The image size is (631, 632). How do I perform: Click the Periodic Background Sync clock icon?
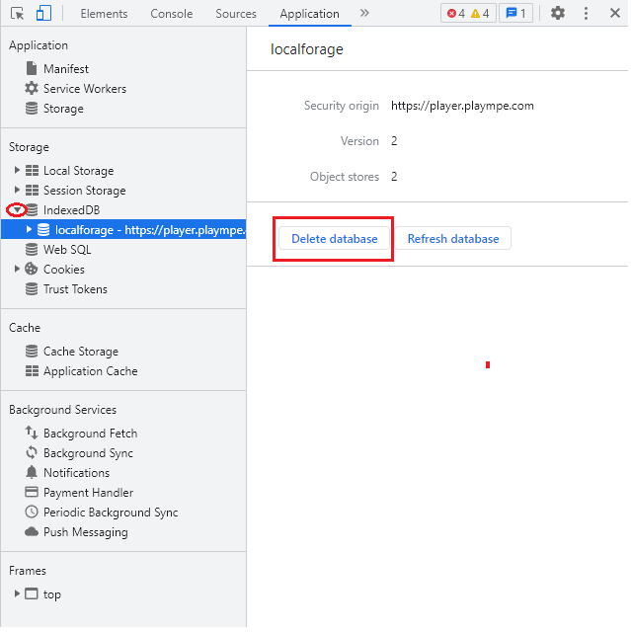[32, 513]
